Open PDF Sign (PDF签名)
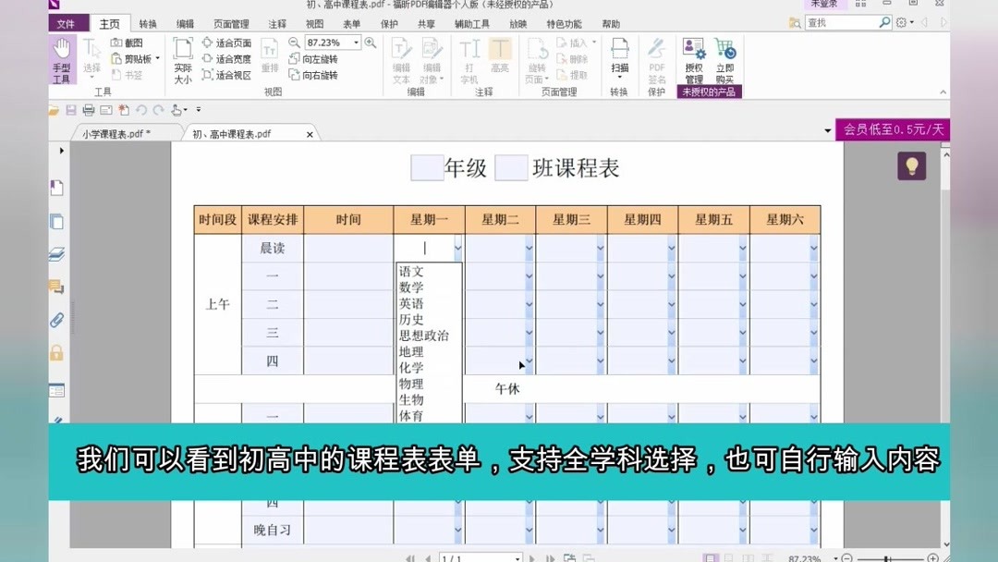Viewport: 998px width, 562px height. coord(656,62)
